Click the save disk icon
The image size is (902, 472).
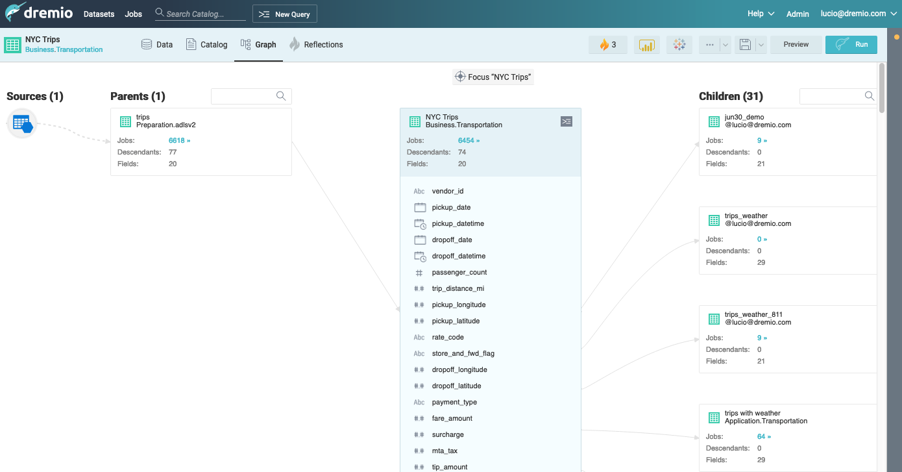(745, 45)
